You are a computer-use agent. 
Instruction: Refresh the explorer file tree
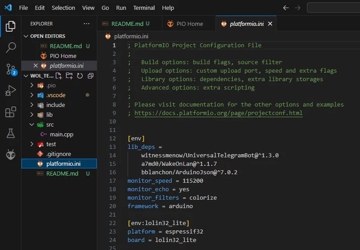[80, 76]
